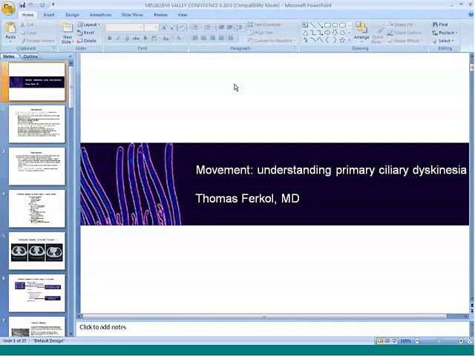Choose a Shape Fill color
This screenshot has height=356, width=475.
pyautogui.click(x=402, y=24)
